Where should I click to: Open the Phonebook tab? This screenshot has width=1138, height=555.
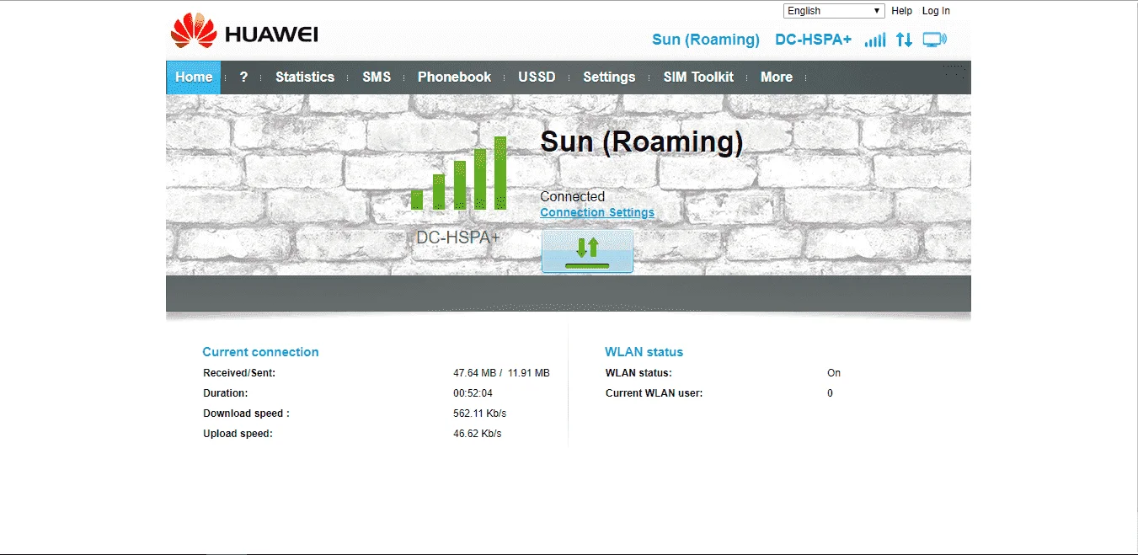[454, 77]
